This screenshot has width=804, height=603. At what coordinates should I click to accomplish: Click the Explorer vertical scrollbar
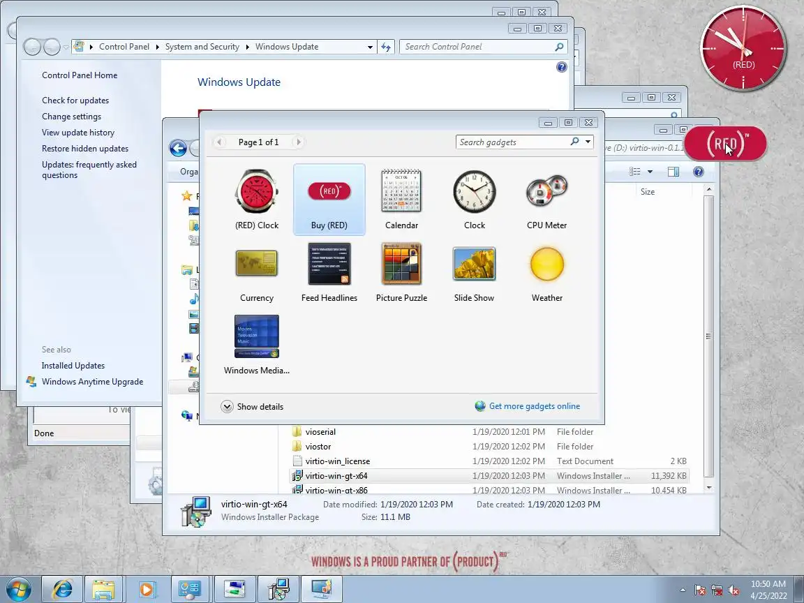click(x=708, y=336)
